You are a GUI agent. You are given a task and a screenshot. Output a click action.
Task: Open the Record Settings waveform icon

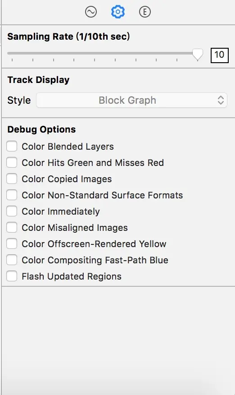coord(91,12)
